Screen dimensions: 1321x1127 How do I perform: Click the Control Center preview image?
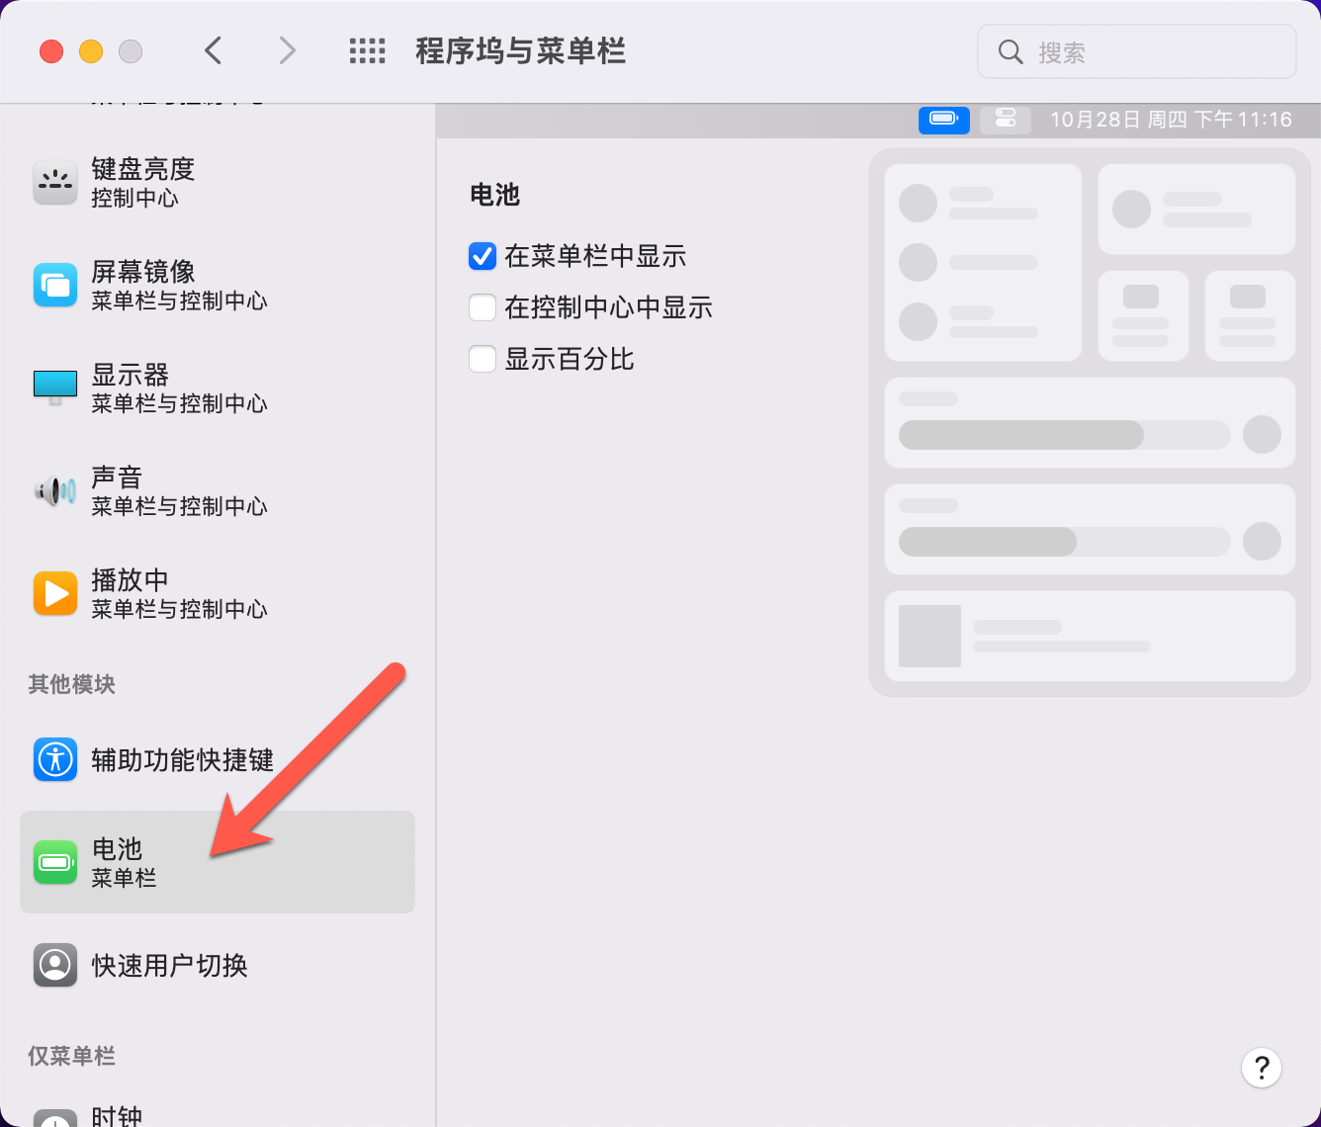click(1090, 422)
